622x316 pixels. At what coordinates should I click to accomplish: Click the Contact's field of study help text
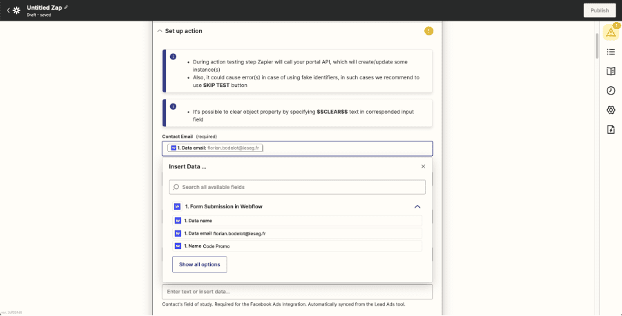click(x=283, y=304)
